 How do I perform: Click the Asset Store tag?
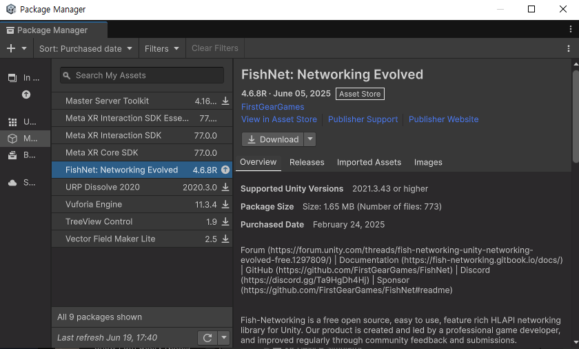coord(360,94)
